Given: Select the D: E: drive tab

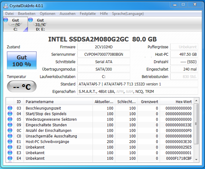Looking at the screenshot, I should pyautogui.click(x=40, y=24).
